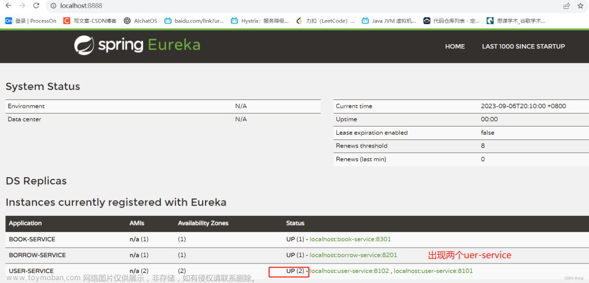The height and width of the screenshot is (283, 589).
Task: Click the DS Replicas heading
Action: 36,181
